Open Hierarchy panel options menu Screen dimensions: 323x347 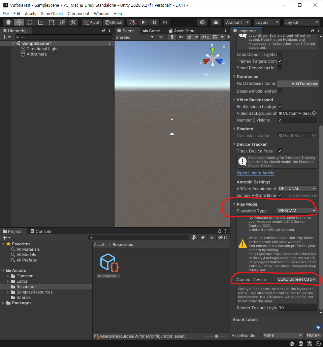pyautogui.click(x=109, y=31)
